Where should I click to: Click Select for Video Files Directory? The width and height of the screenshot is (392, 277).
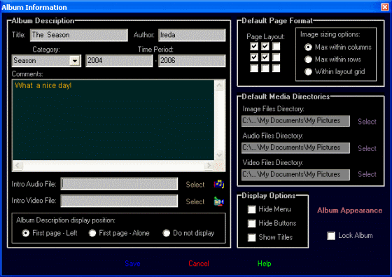(x=367, y=174)
